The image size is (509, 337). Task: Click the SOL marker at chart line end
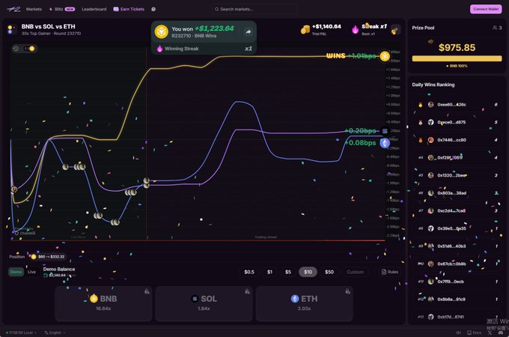(385, 131)
